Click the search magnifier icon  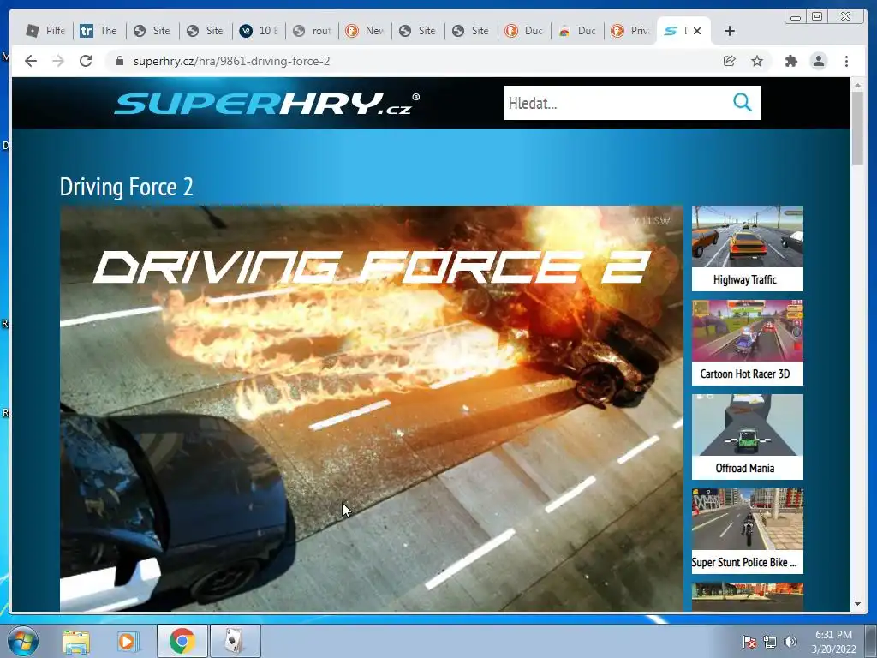(x=743, y=103)
